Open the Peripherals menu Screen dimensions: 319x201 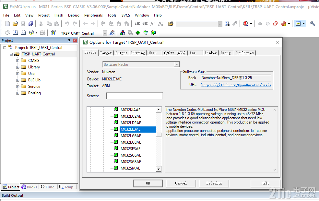click(93, 15)
